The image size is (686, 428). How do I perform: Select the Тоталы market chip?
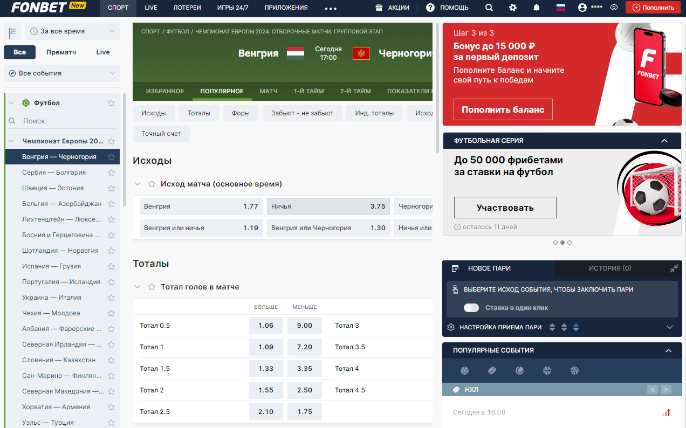pyautogui.click(x=199, y=113)
